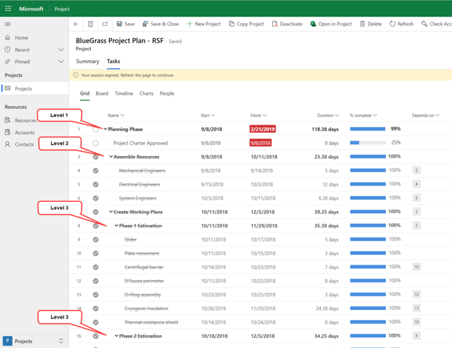Open the record set page icon in toolbar
Screen dimensions: 452x348
[x=91, y=24]
